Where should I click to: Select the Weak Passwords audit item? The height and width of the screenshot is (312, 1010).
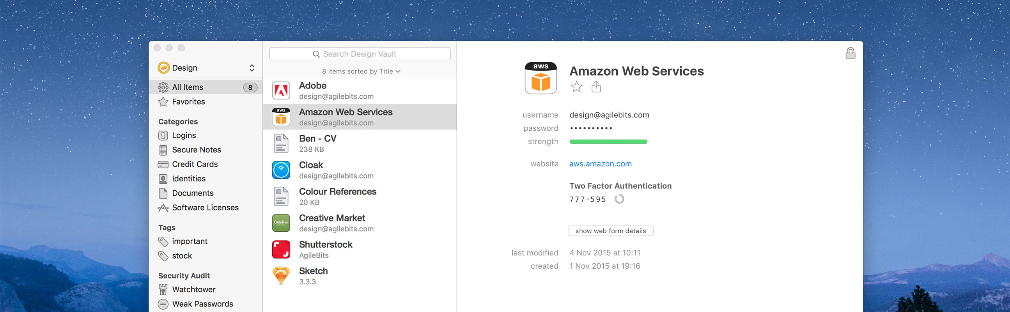click(202, 304)
